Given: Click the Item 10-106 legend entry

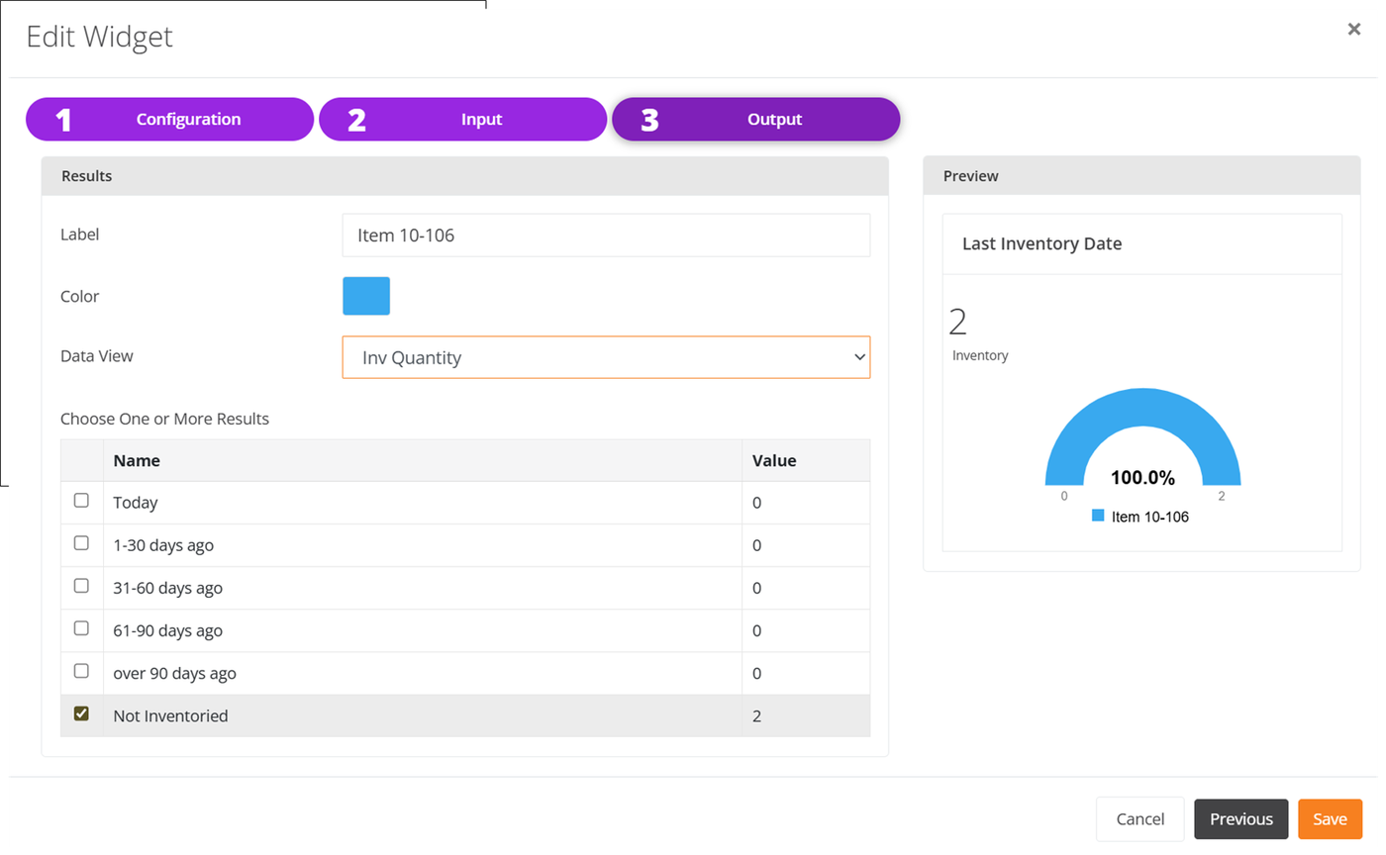Looking at the screenshot, I should tap(1140, 517).
